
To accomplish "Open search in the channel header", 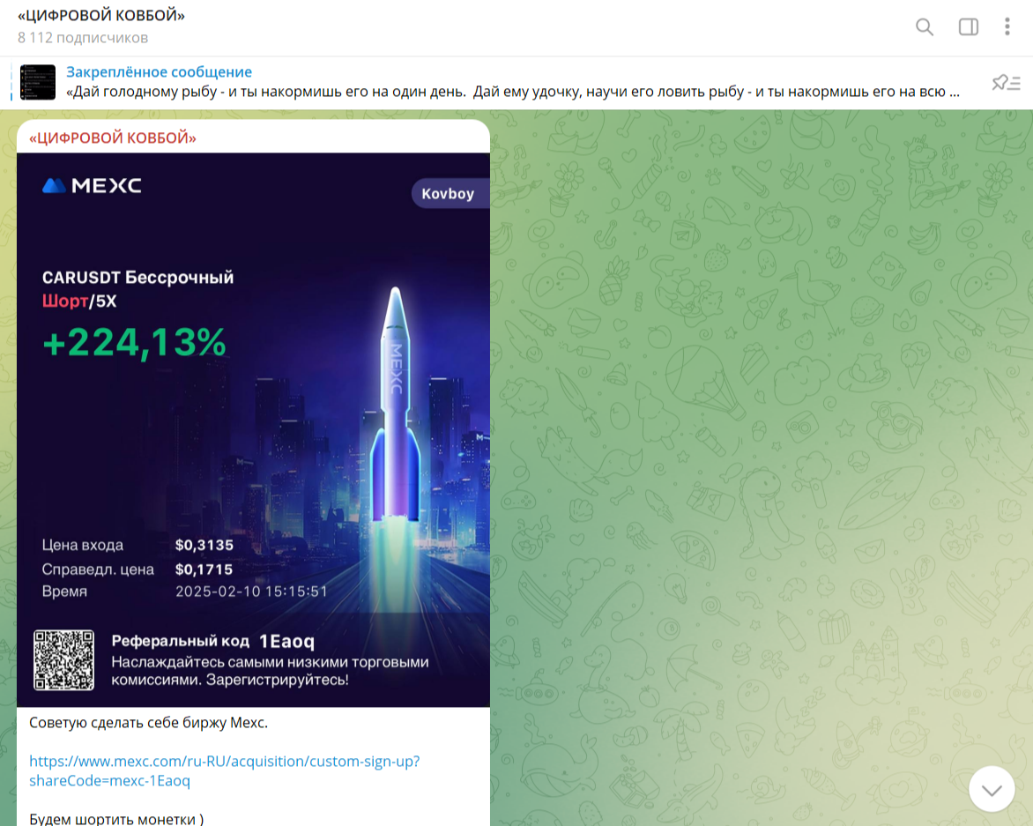I will 925,27.
